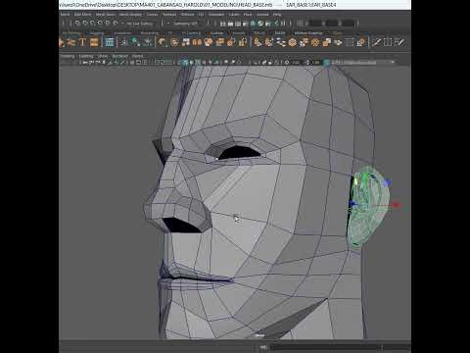Click the transform input mode icon before coordinate fields

tap(301, 24)
